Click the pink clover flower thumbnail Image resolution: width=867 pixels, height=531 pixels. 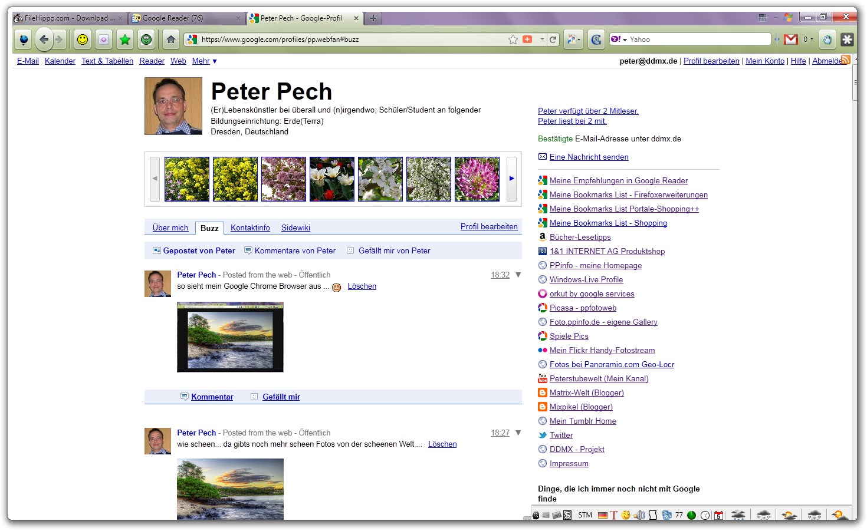click(477, 179)
